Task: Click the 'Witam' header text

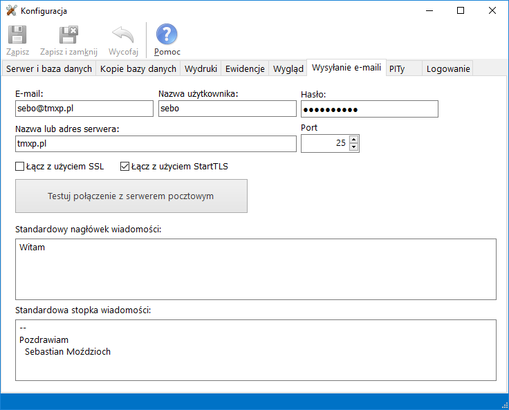Action: pyautogui.click(x=32, y=248)
